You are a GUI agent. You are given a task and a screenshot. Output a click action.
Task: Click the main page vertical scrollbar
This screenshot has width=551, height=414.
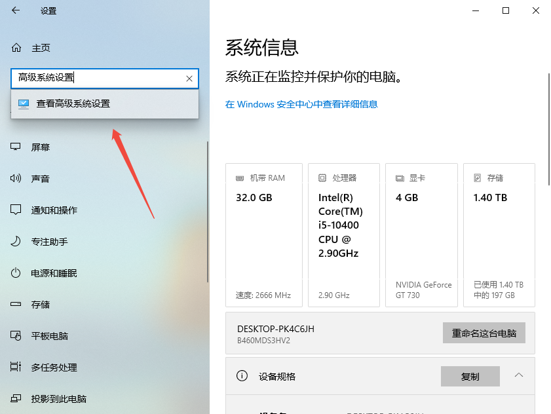tap(549, 129)
